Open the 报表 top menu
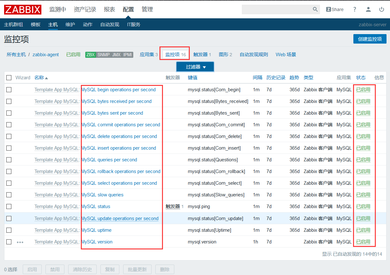The image size is (390, 275). click(110, 9)
